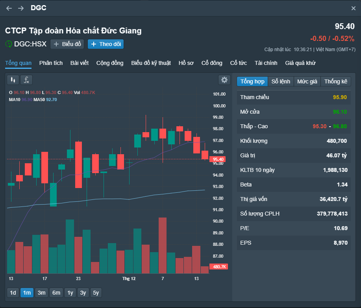Set chart range to 1y
This screenshot has height=308, width=361.
(x=70, y=293)
